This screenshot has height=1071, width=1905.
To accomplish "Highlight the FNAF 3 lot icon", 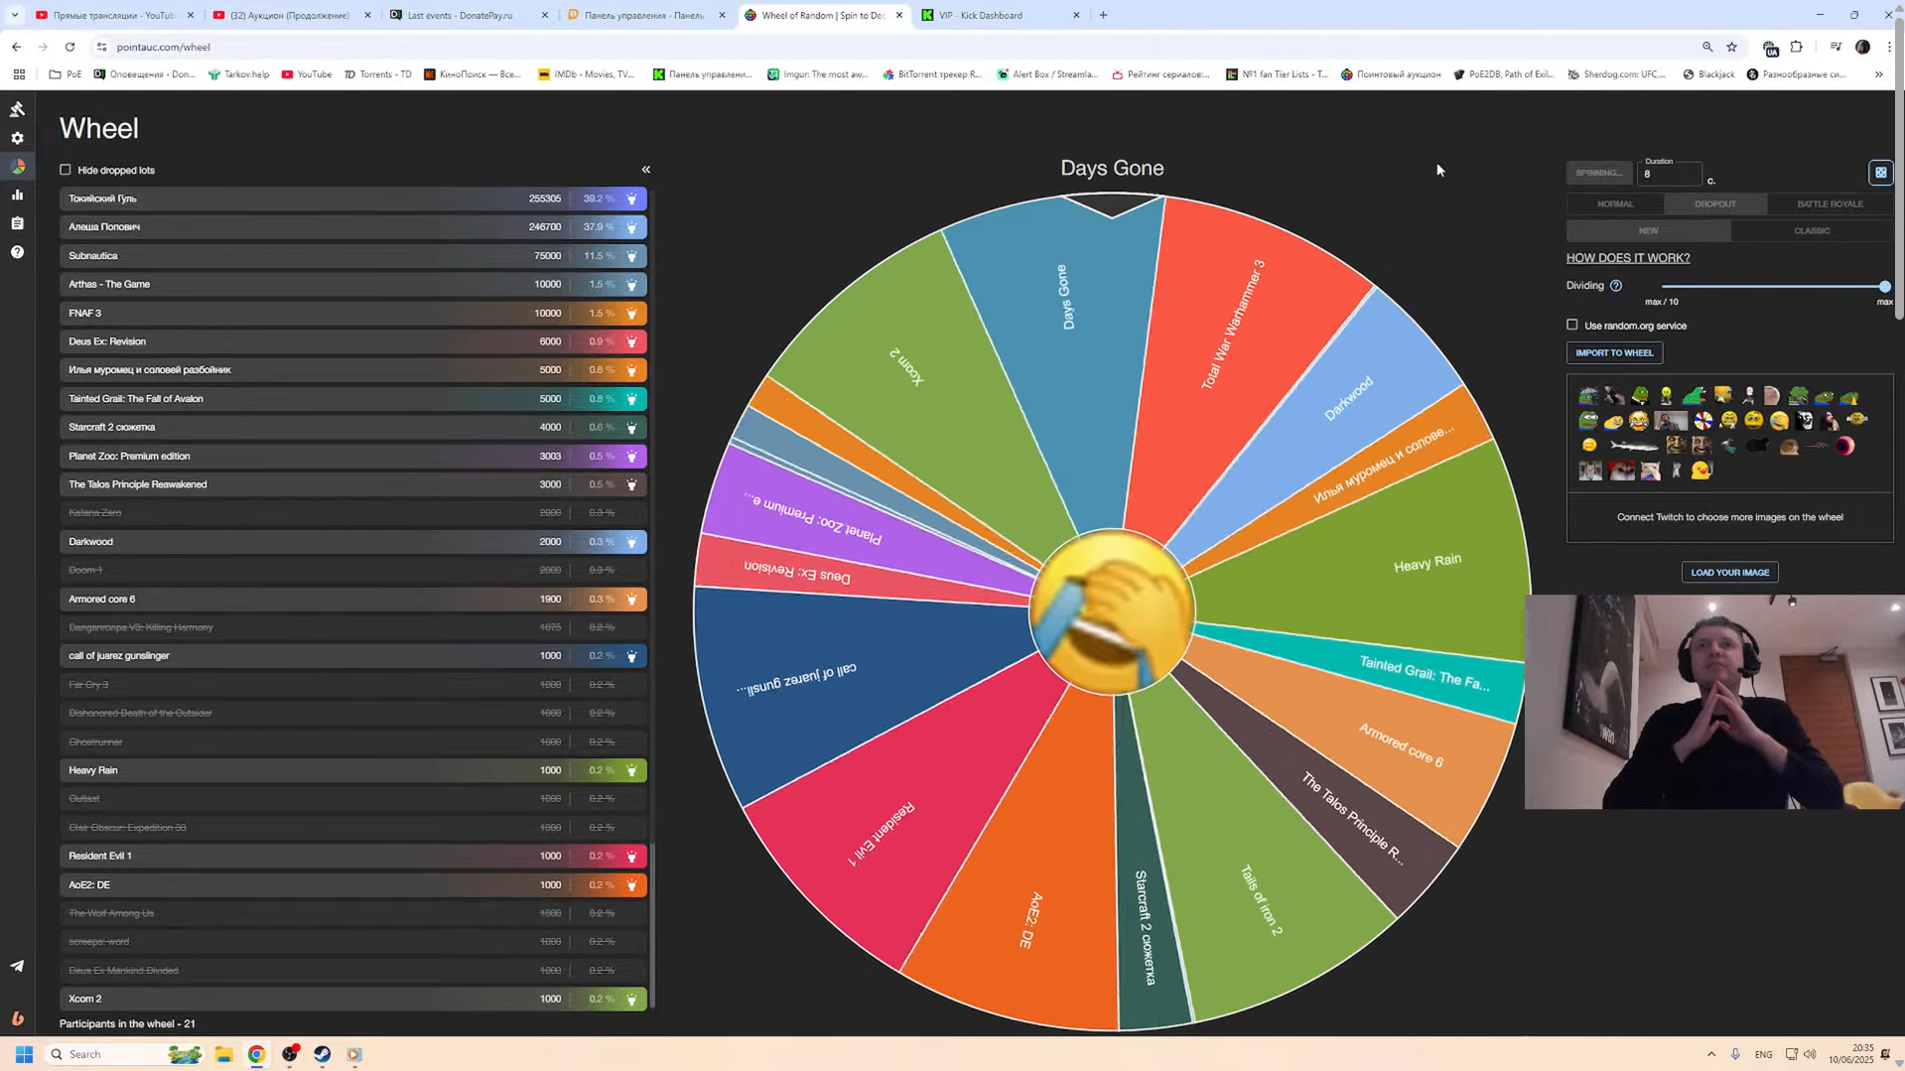I will pyautogui.click(x=631, y=314).
